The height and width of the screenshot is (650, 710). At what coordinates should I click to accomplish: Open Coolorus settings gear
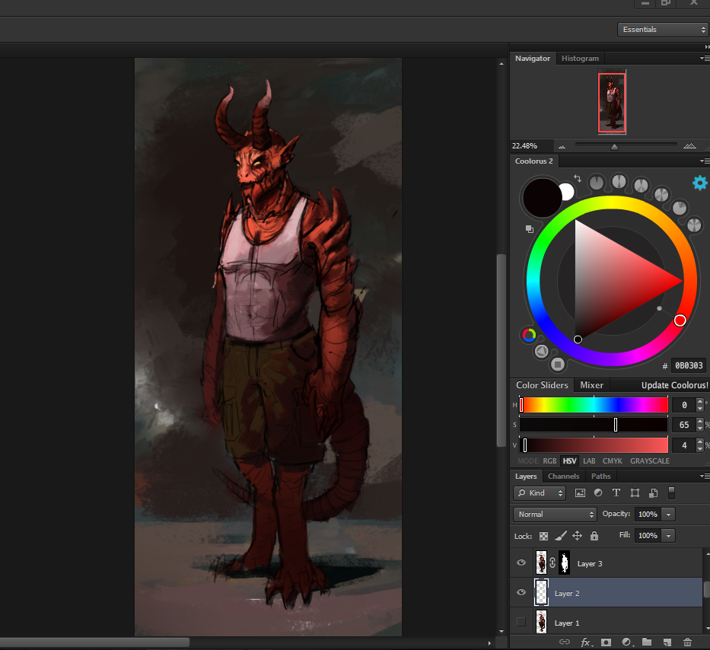click(x=699, y=183)
